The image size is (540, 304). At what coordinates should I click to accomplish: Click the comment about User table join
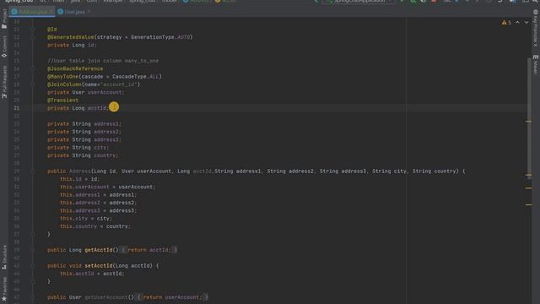(103, 61)
